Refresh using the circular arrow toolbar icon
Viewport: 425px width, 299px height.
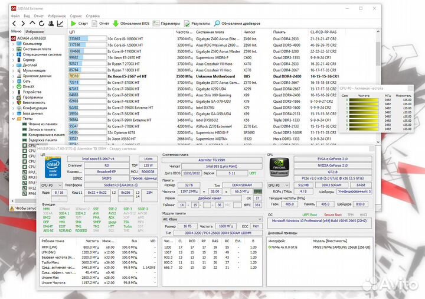pyautogui.click(x=41, y=24)
